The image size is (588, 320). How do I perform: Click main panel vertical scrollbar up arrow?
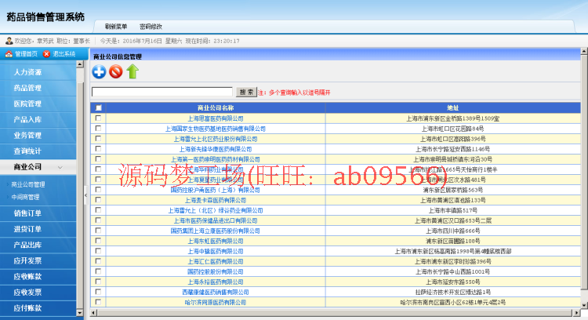(x=584, y=52)
